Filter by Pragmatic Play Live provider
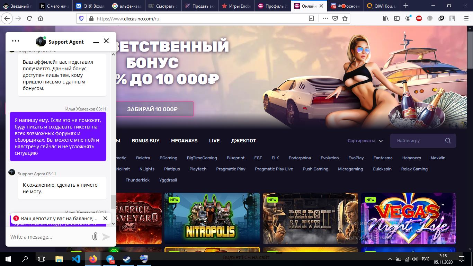Image resolution: width=473 pixels, height=266 pixels. point(274,169)
